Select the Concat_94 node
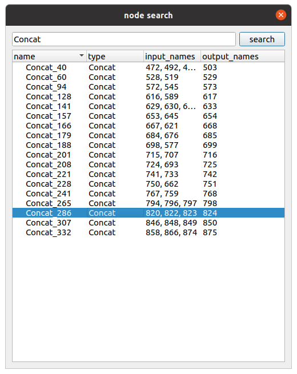Viewport: 297px width, 374px height. coord(148,87)
